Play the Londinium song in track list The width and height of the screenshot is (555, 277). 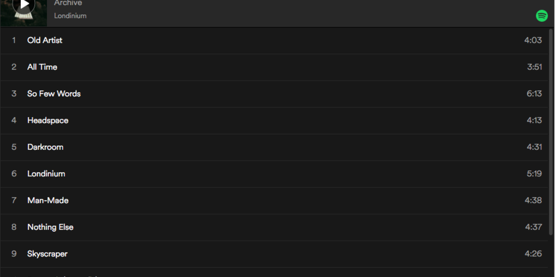46,174
